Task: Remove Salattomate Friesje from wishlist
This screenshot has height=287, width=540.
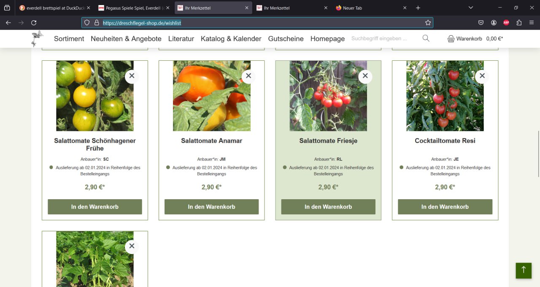Action: click(365, 76)
